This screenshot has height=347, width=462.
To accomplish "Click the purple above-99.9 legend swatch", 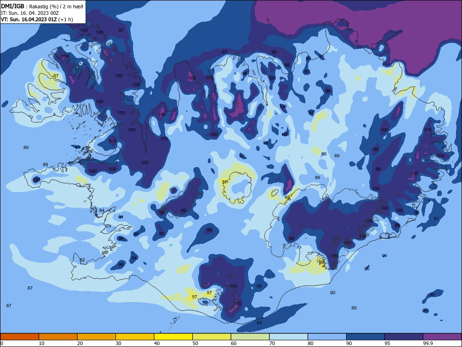I will click(x=442, y=337).
